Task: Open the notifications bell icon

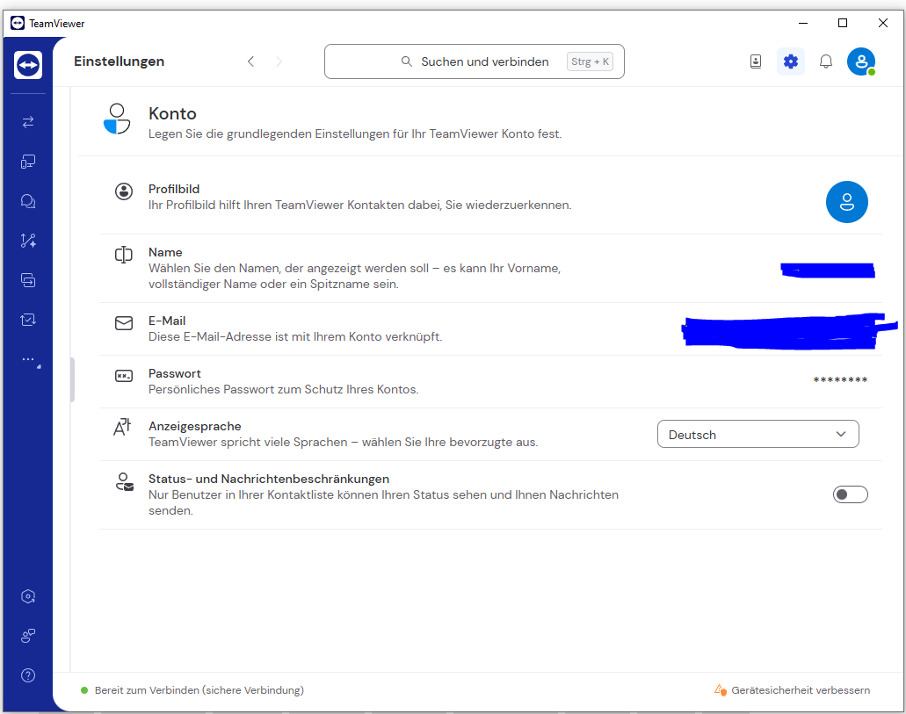Action: pos(826,61)
